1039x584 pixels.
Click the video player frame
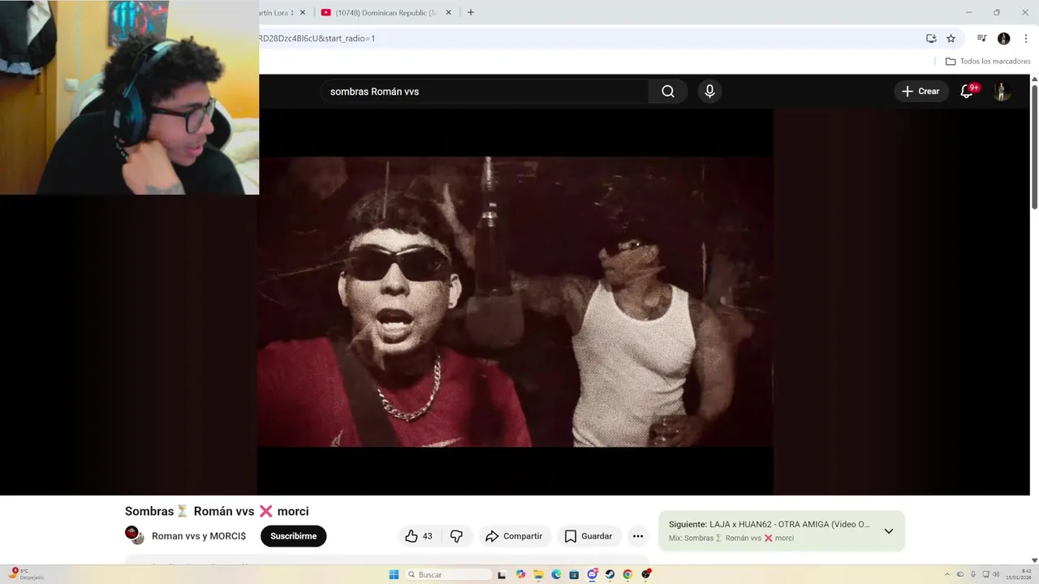(515, 302)
